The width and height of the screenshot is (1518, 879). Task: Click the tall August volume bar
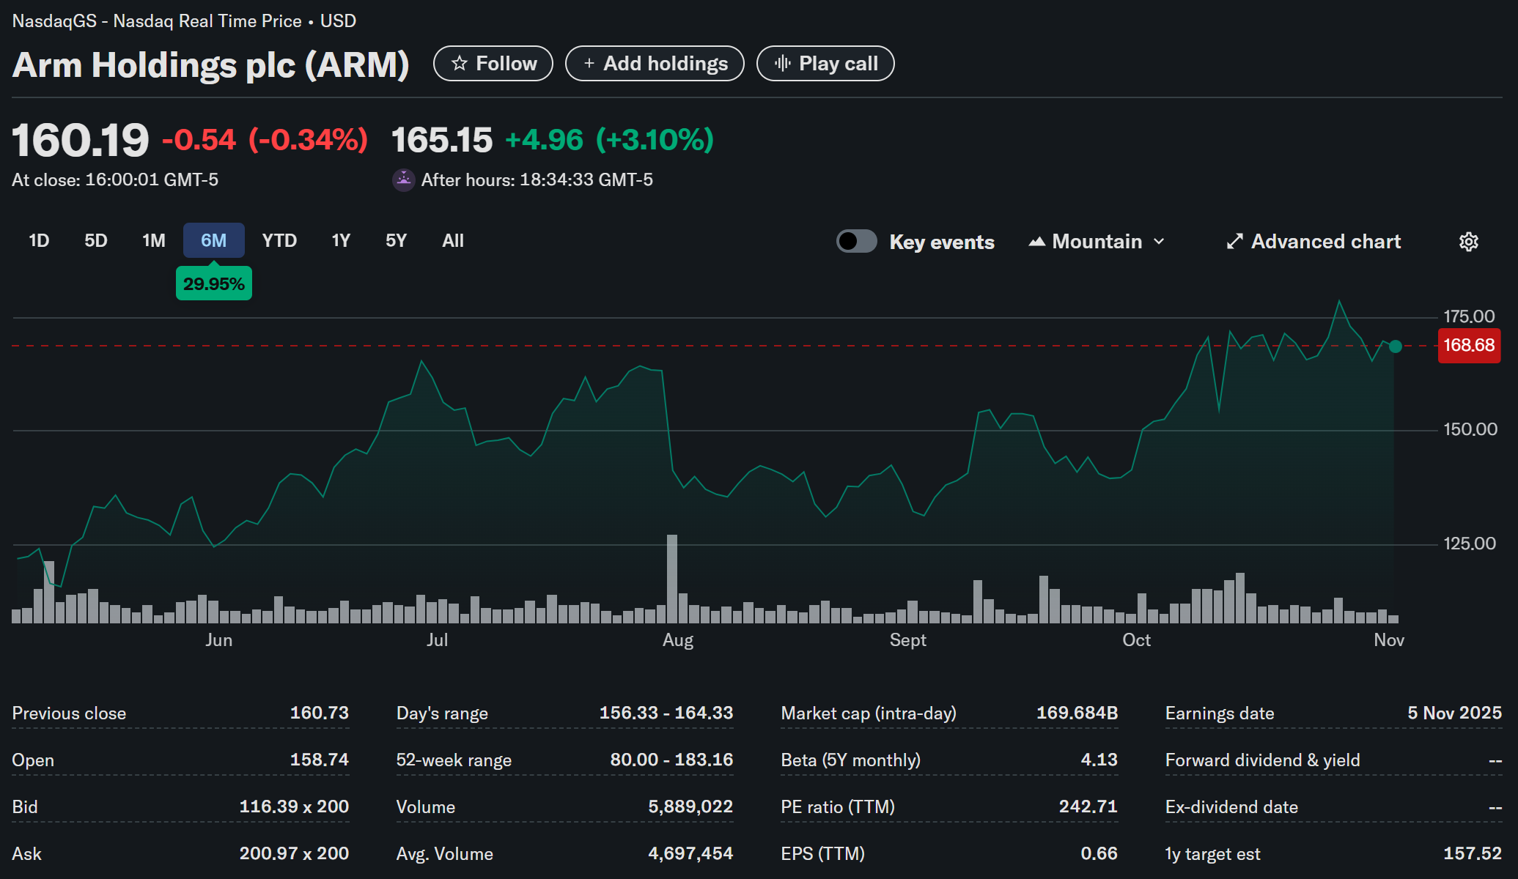point(672,579)
